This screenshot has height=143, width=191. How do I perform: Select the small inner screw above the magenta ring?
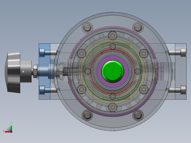click(113, 47)
